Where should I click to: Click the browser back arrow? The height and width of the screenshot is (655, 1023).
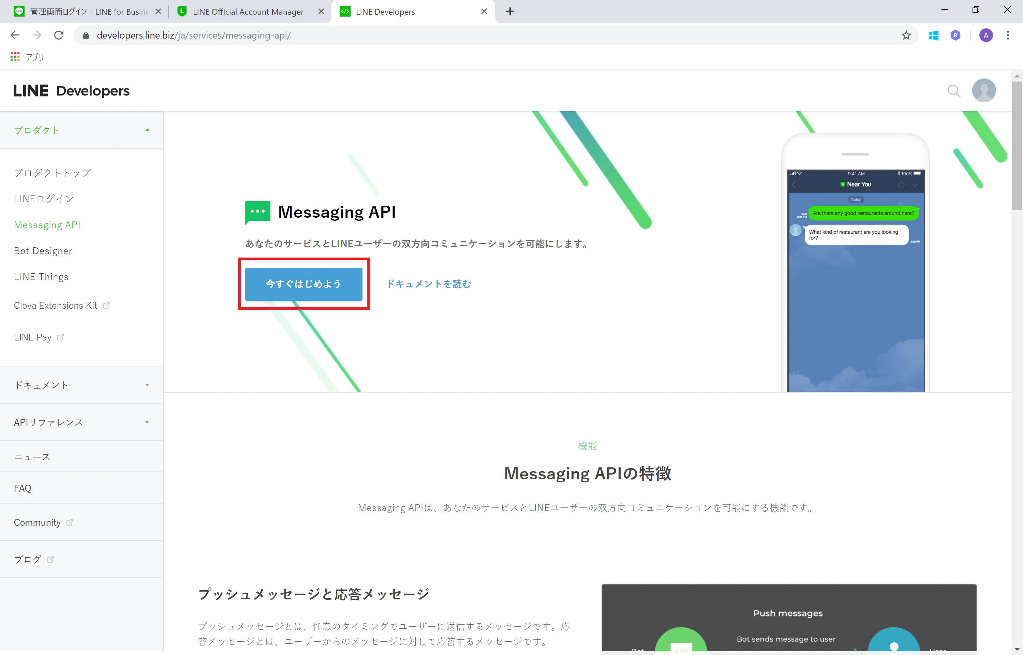[15, 35]
